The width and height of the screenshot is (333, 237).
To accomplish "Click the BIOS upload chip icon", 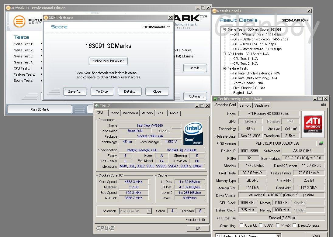I will [321, 143].
